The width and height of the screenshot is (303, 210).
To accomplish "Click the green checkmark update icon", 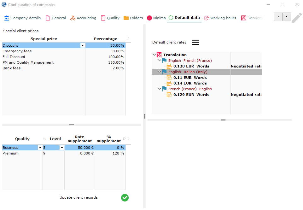I will tap(125, 198).
